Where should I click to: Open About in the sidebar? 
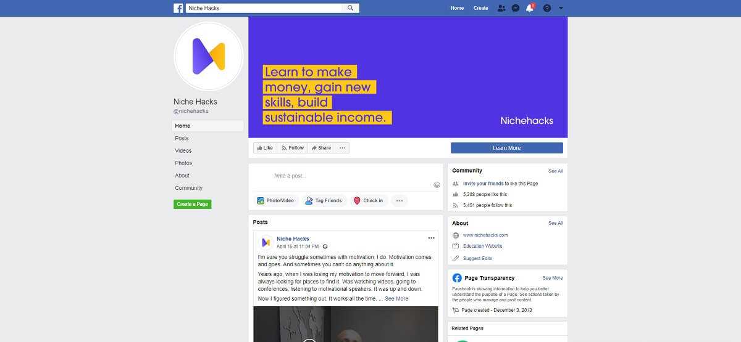point(182,176)
